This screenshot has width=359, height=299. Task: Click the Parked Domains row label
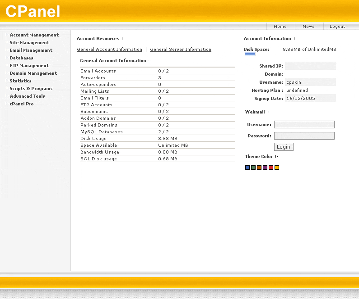tap(99, 125)
